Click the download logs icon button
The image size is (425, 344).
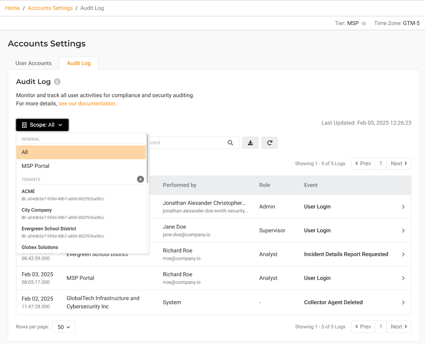pos(250,143)
